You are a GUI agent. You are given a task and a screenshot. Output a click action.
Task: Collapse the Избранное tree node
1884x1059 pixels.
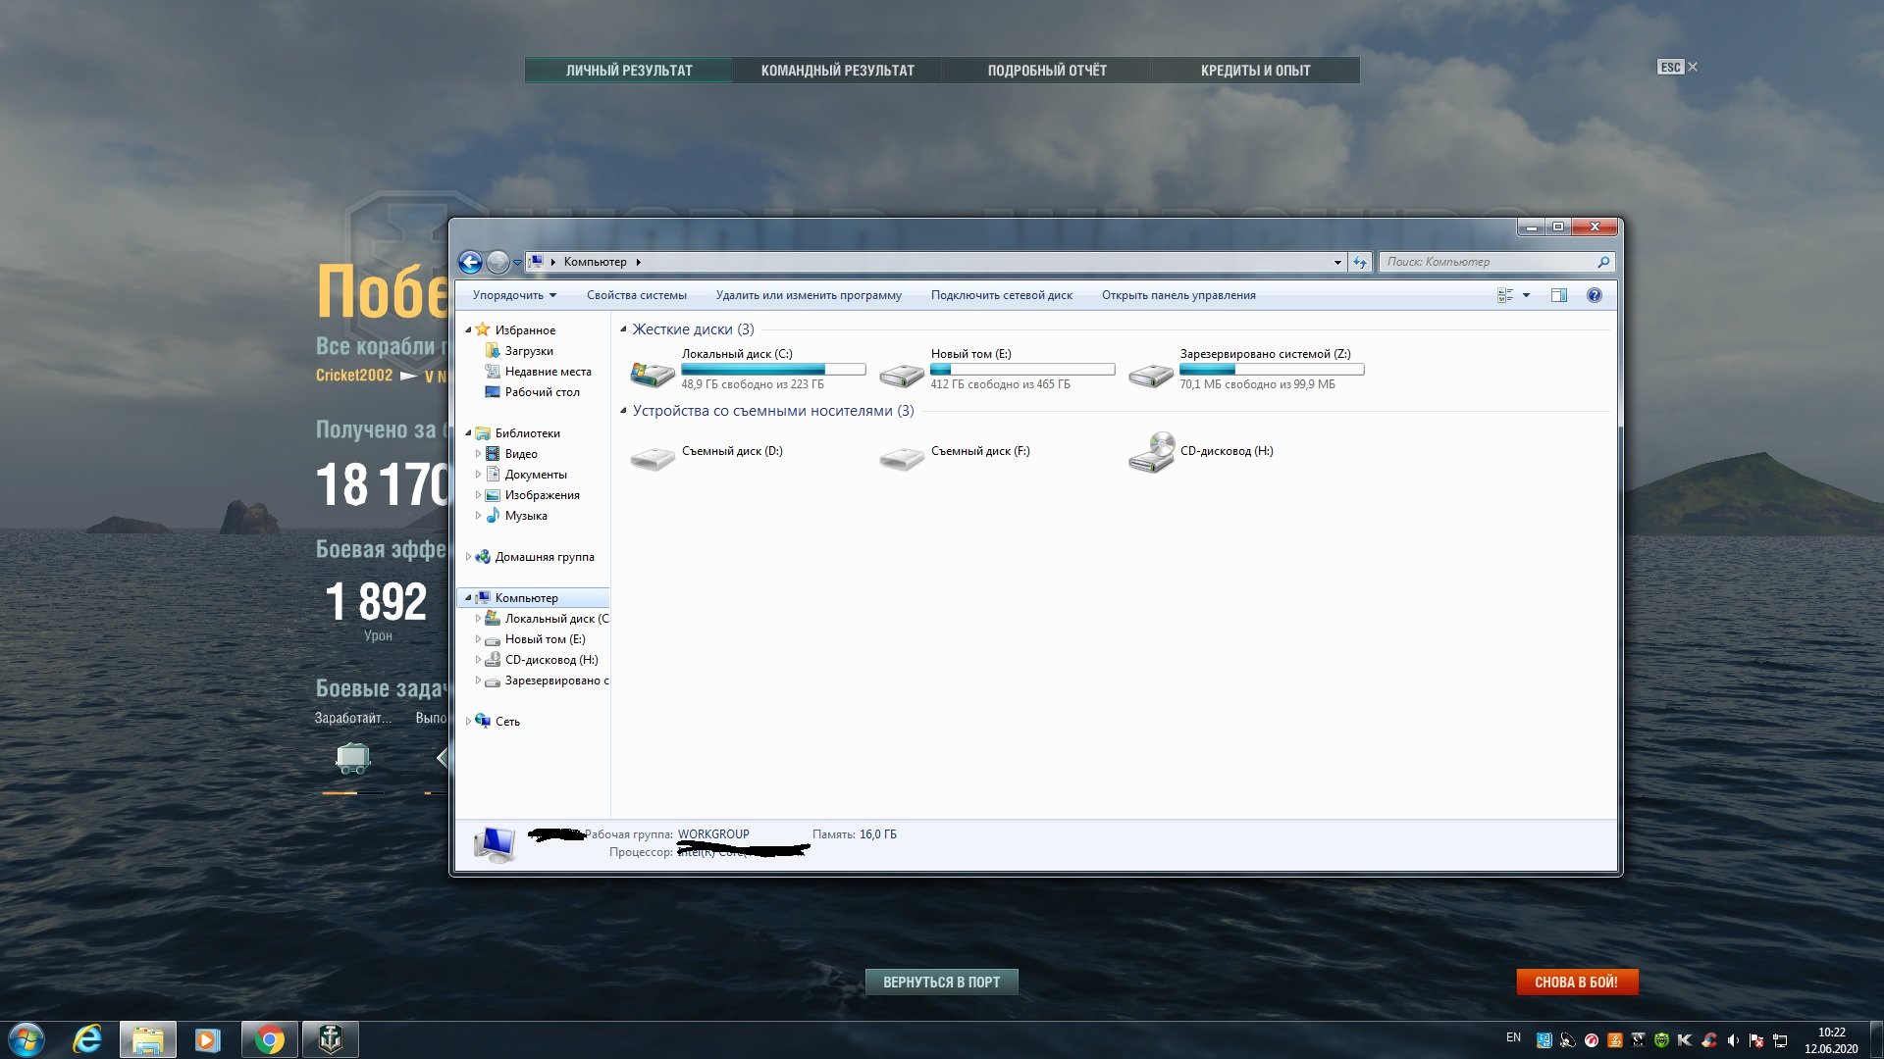[x=468, y=330]
